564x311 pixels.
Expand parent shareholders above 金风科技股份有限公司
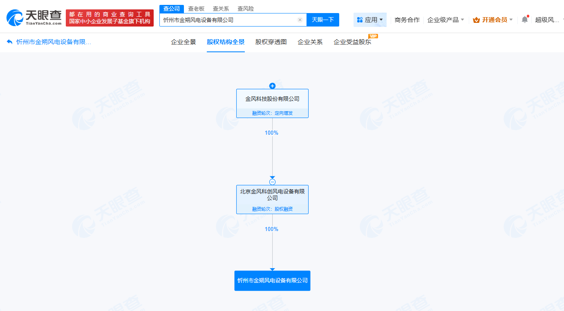272,86
